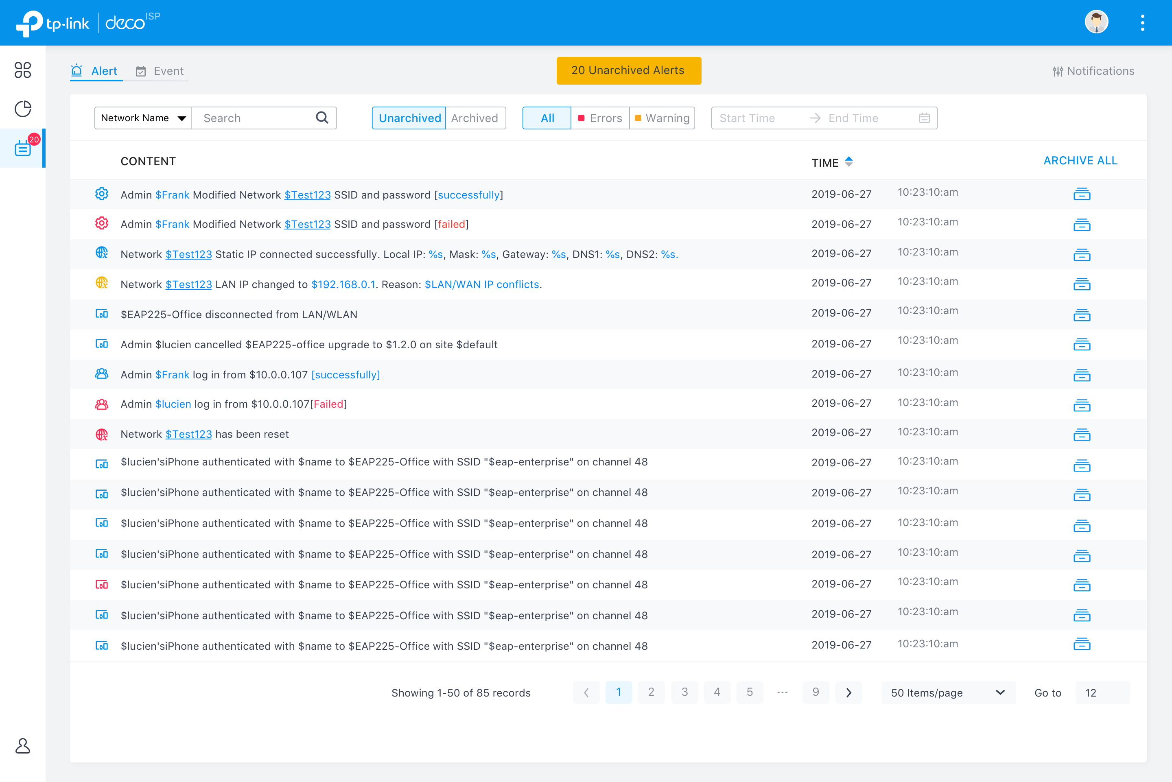Go to page 4
Viewport: 1172px width, 782px height.
point(717,692)
